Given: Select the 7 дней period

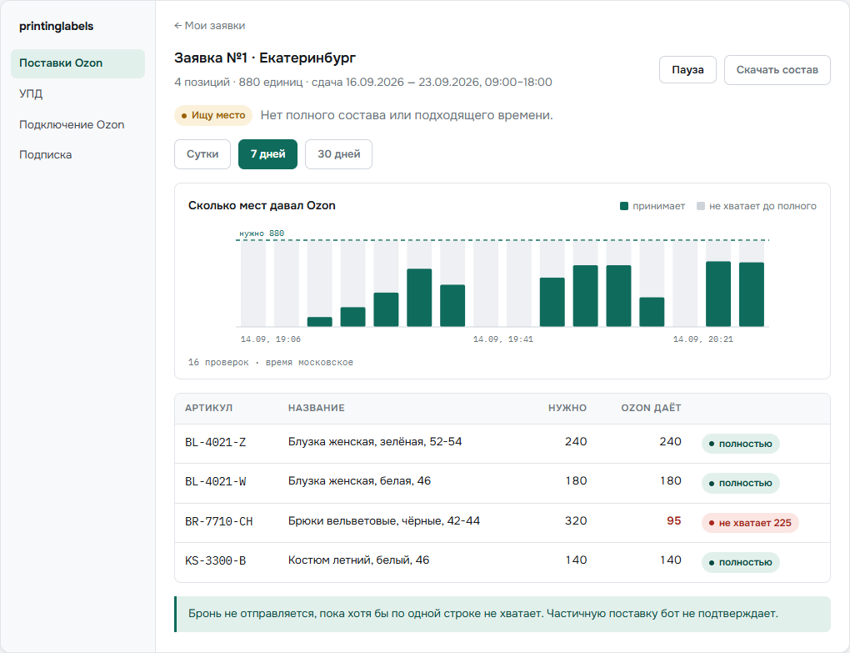Looking at the screenshot, I should click(x=267, y=154).
